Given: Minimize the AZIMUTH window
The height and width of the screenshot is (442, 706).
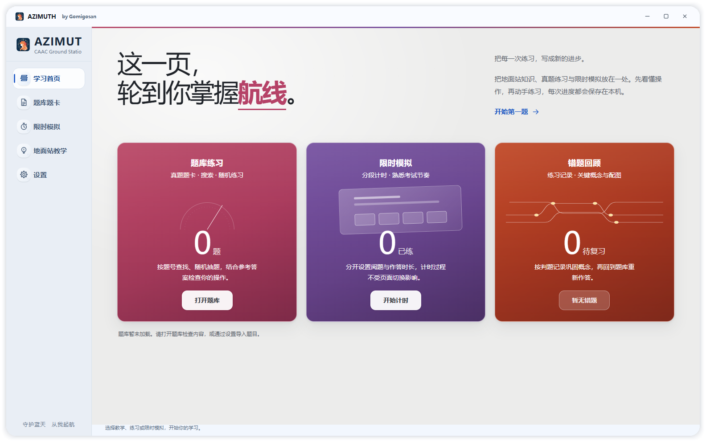Looking at the screenshot, I should point(647,16).
